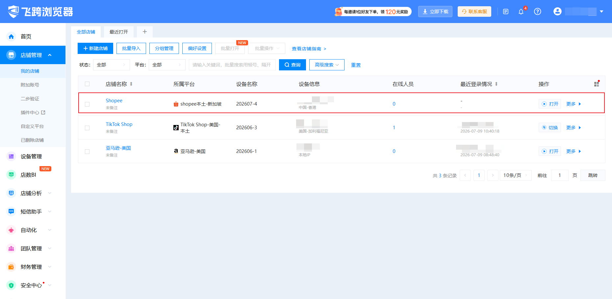The height and width of the screenshot is (299, 612).
Task: Click the 飞跨浏览器 logo
Action: tap(40, 12)
